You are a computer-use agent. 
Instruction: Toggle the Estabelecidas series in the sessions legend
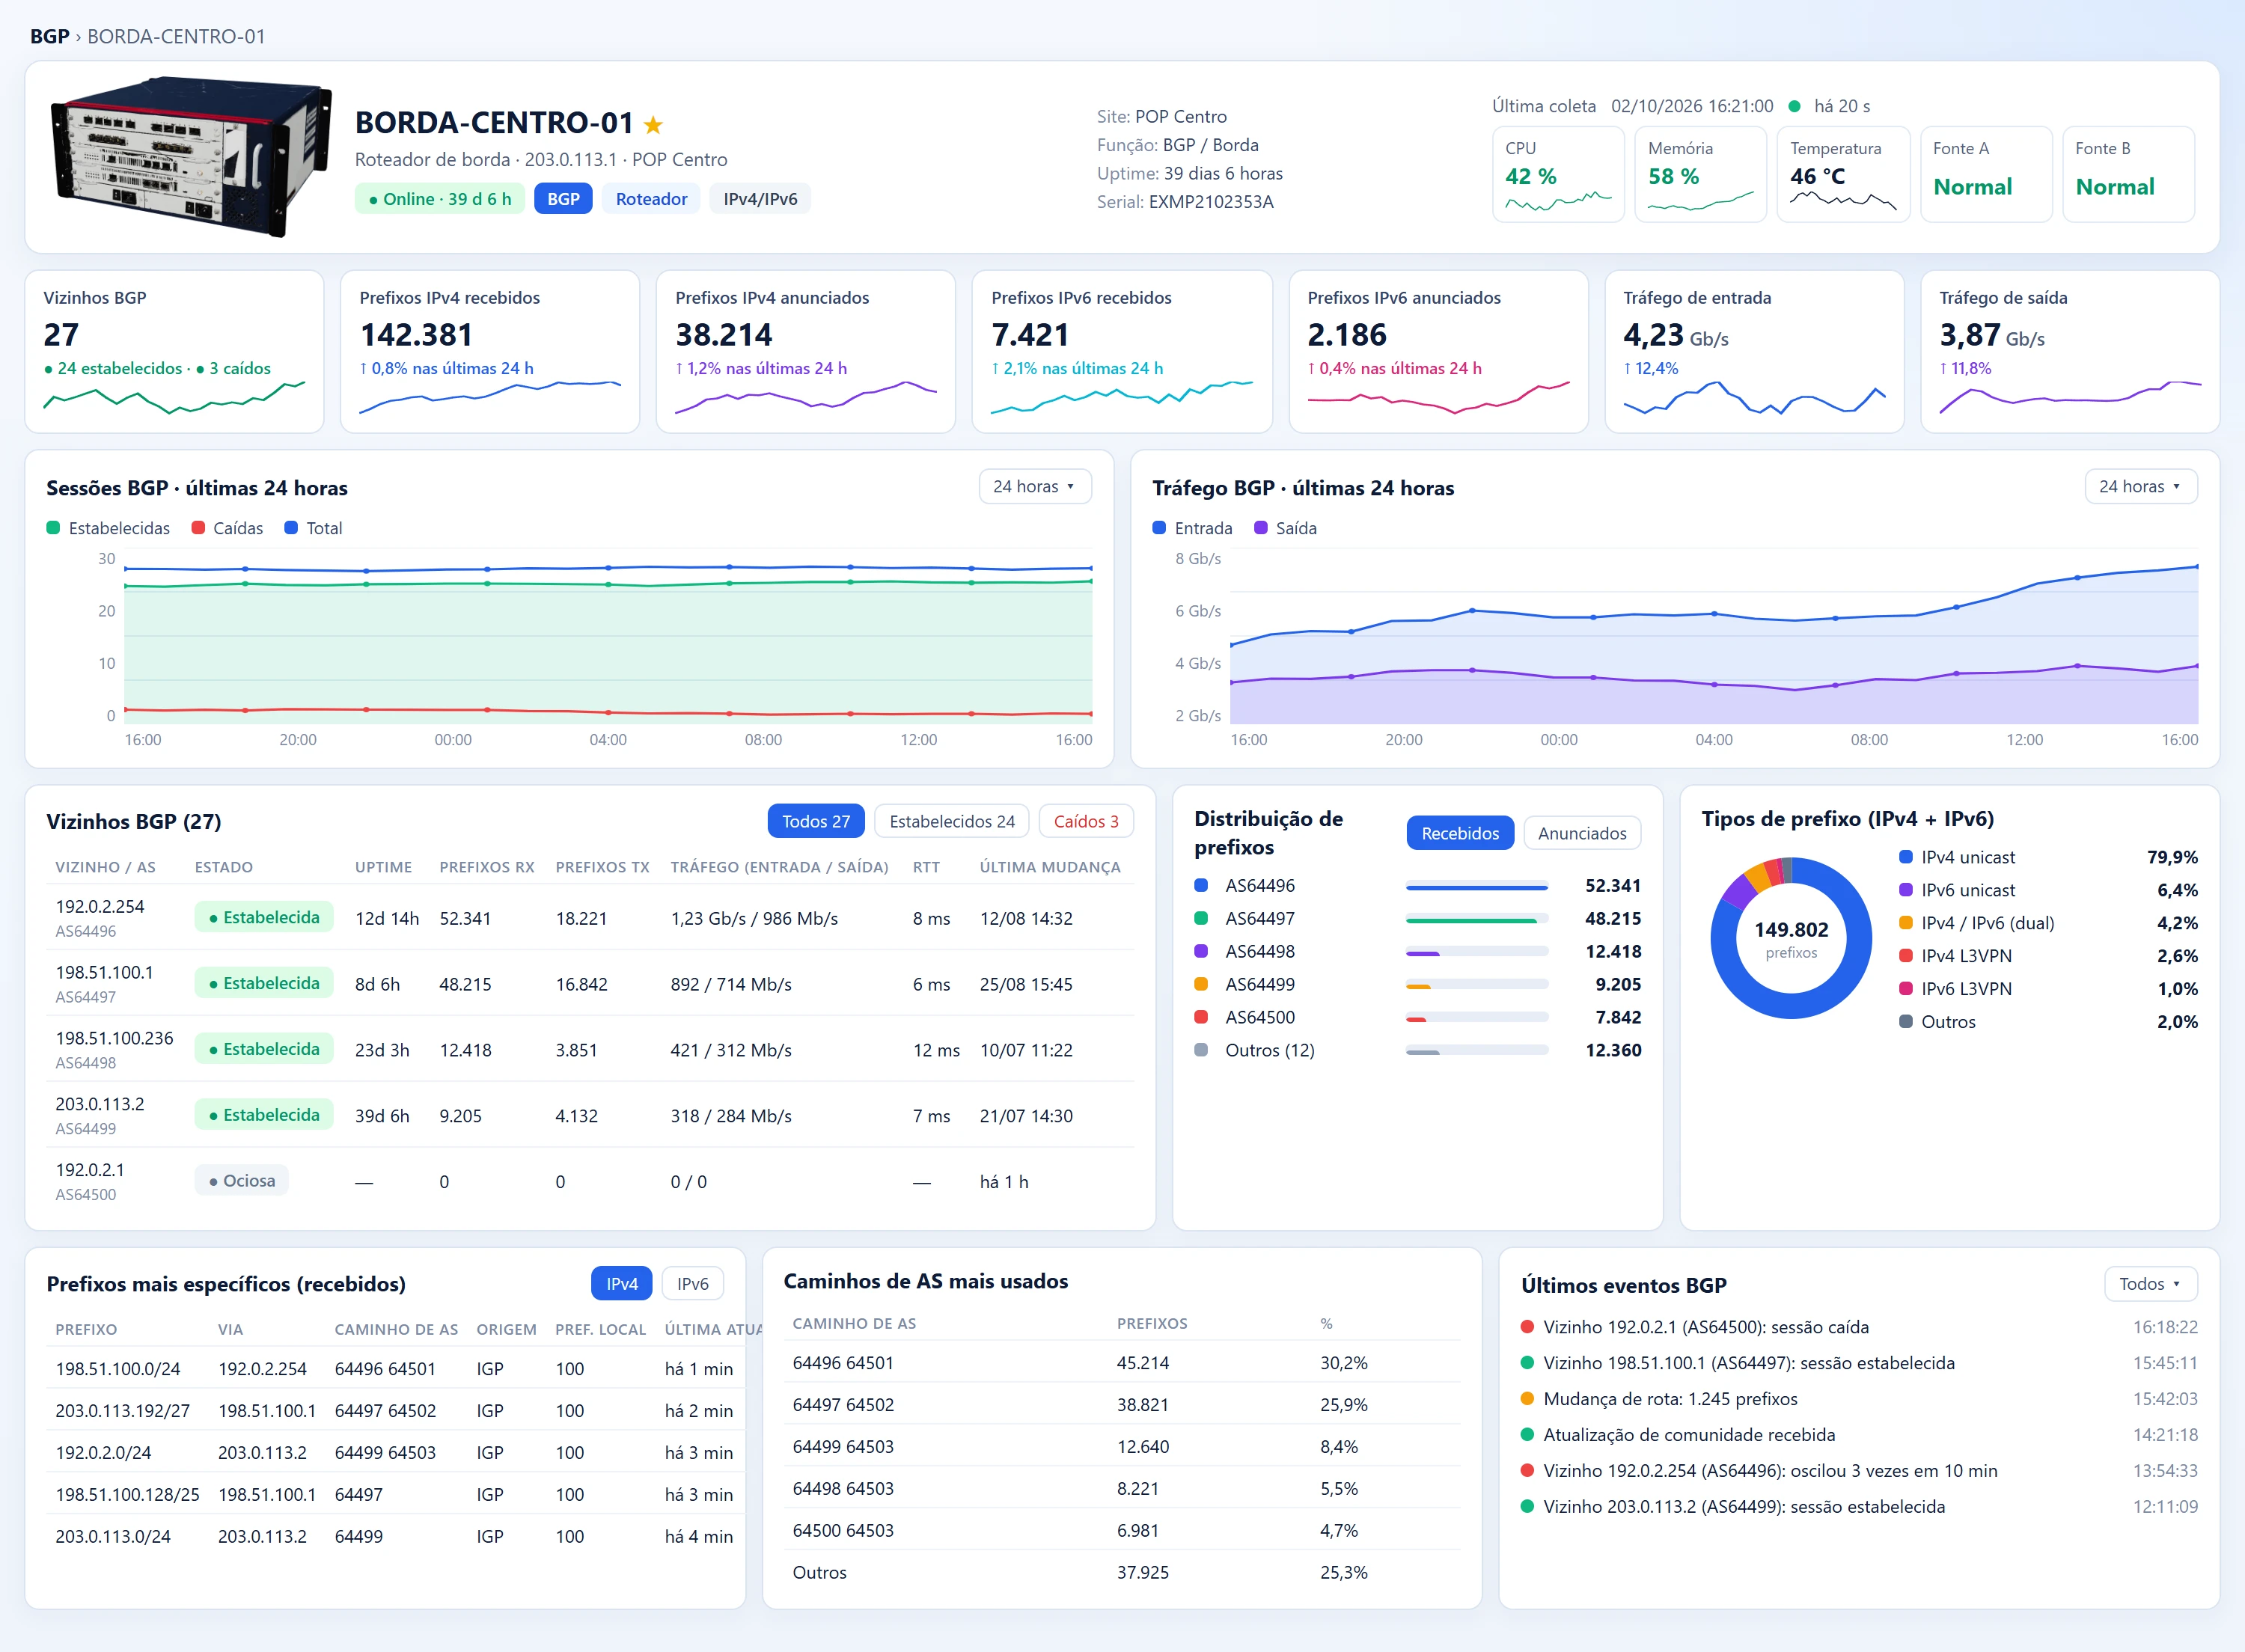pyautogui.click(x=108, y=528)
